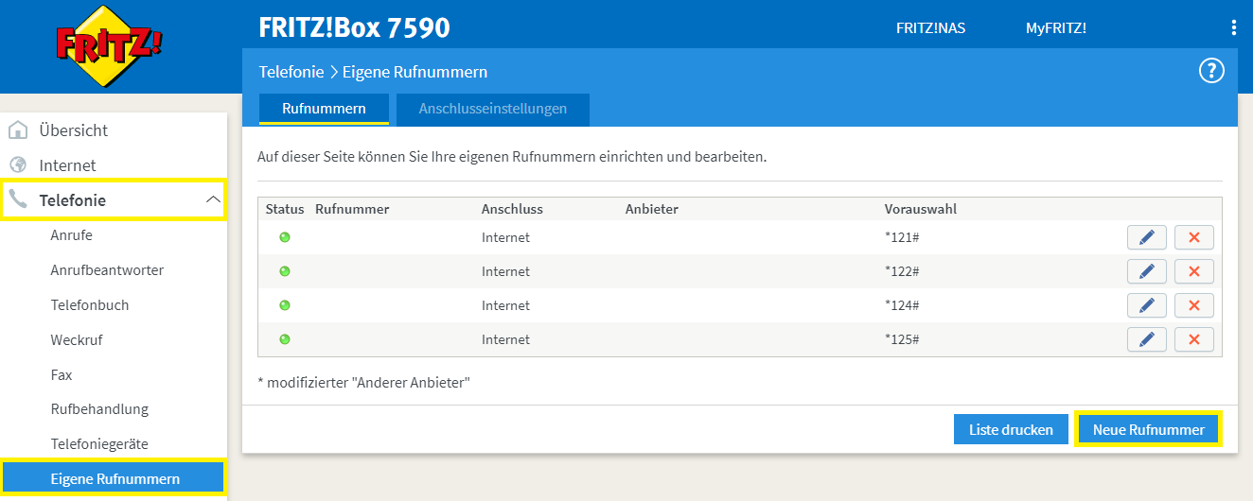Edit the number with prefix *125#
Screen dimensions: 1253x501
(x=1147, y=339)
